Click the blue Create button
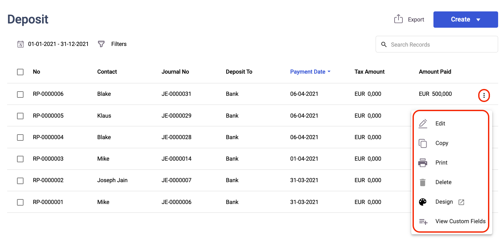Viewport: 504px width, 247px height. click(x=465, y=20)
